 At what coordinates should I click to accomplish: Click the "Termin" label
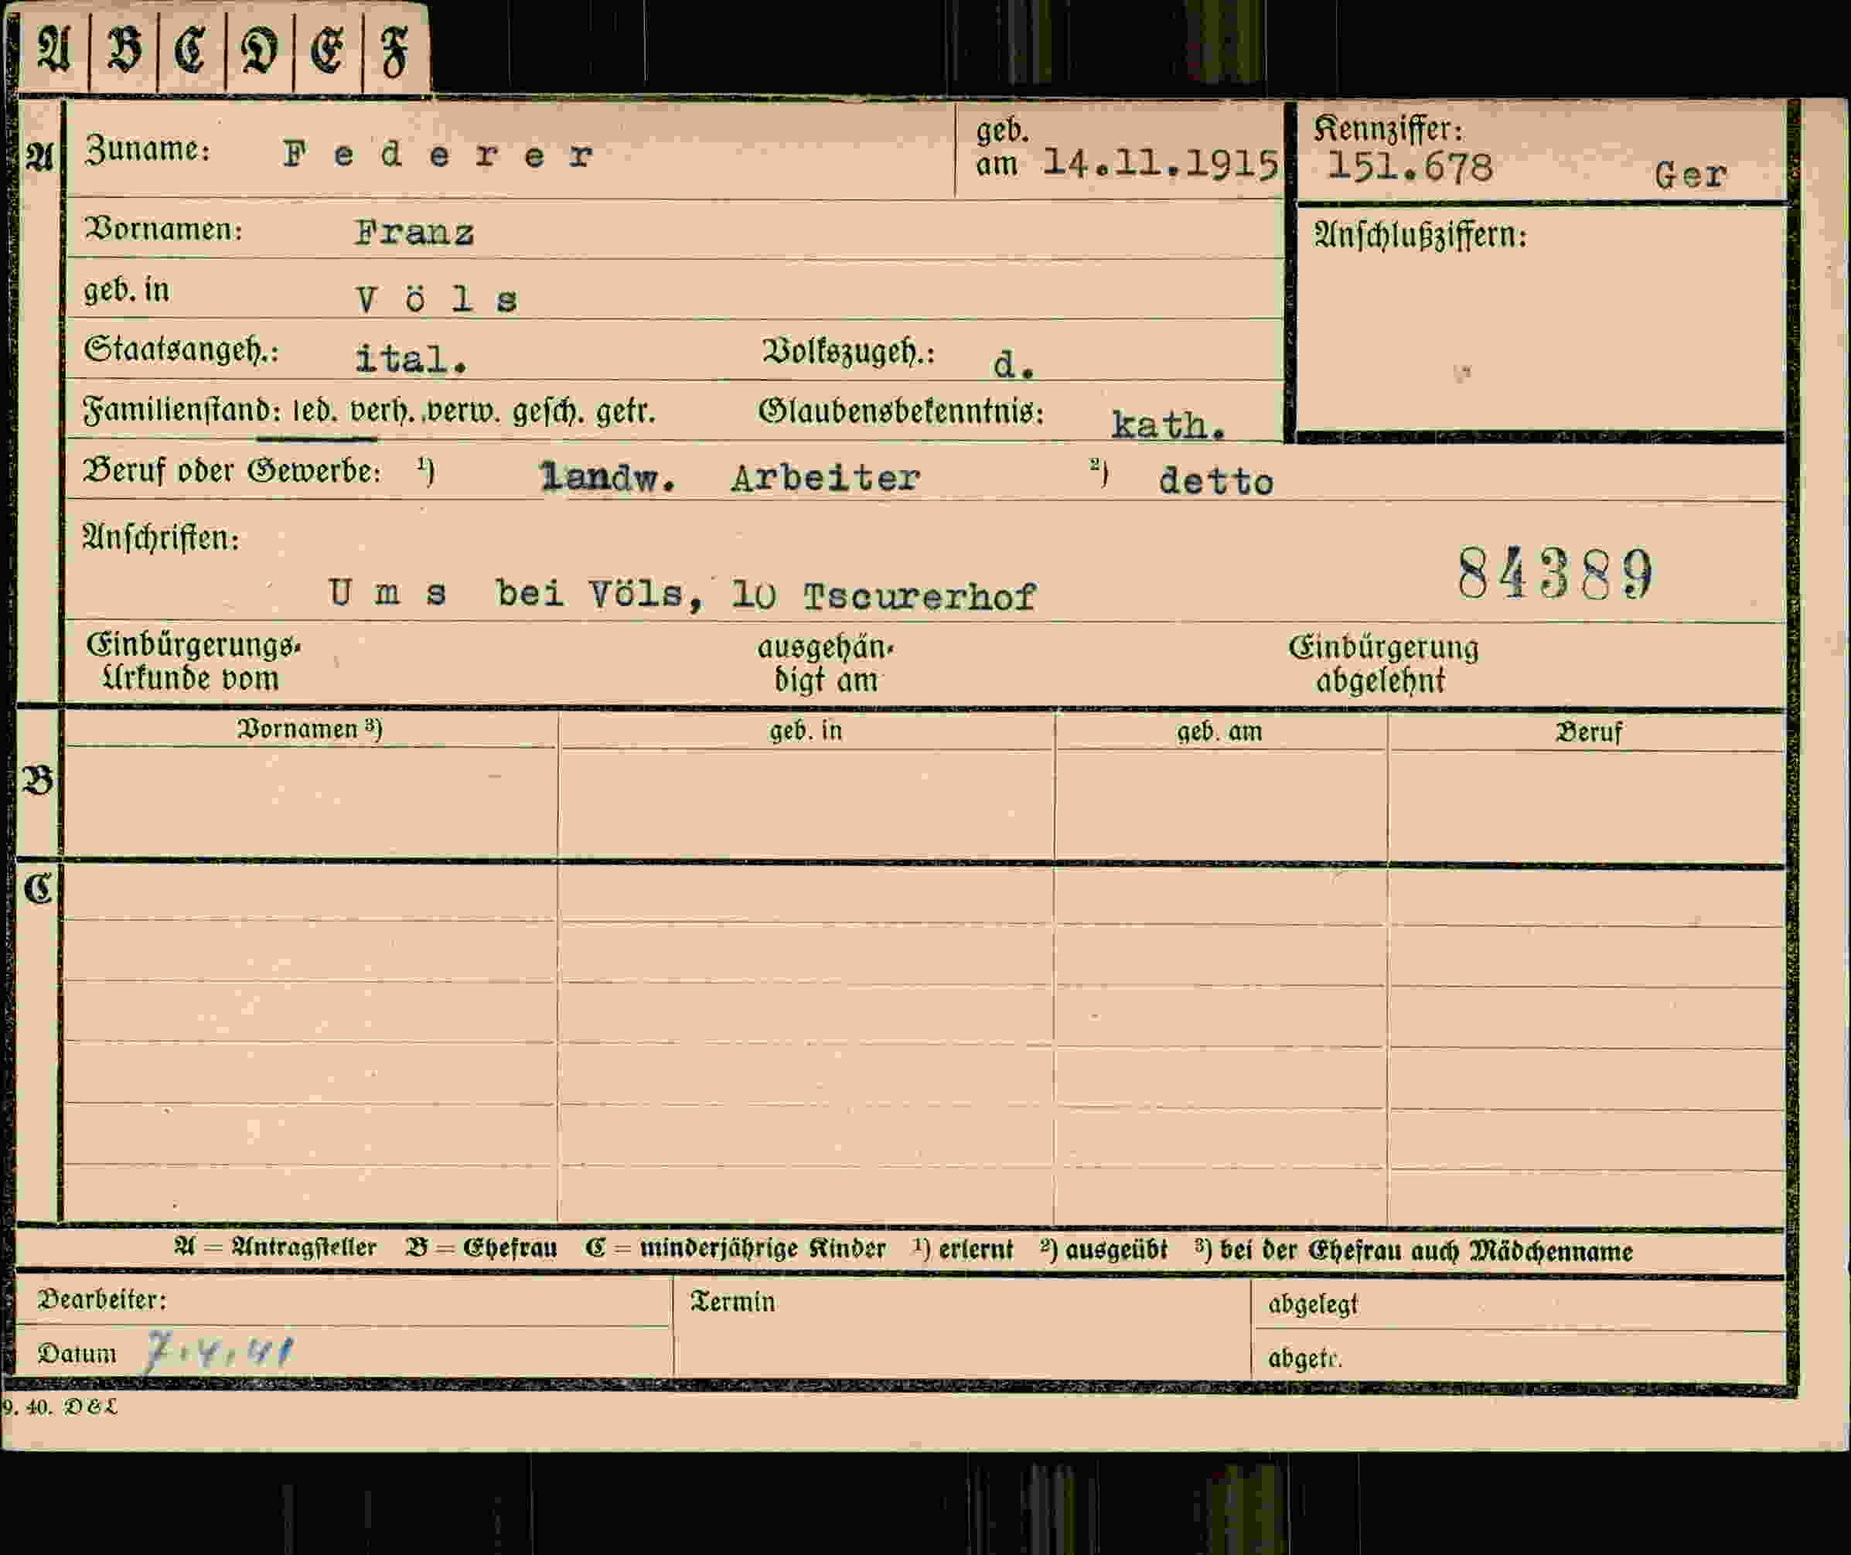732,1302
